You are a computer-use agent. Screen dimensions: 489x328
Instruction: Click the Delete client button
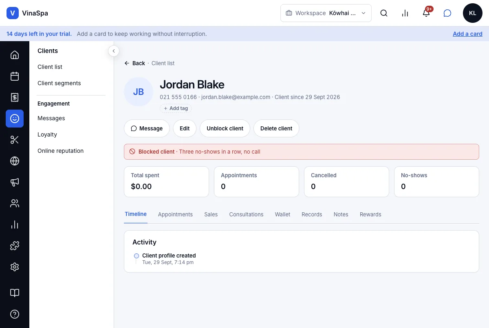[276, 128]
